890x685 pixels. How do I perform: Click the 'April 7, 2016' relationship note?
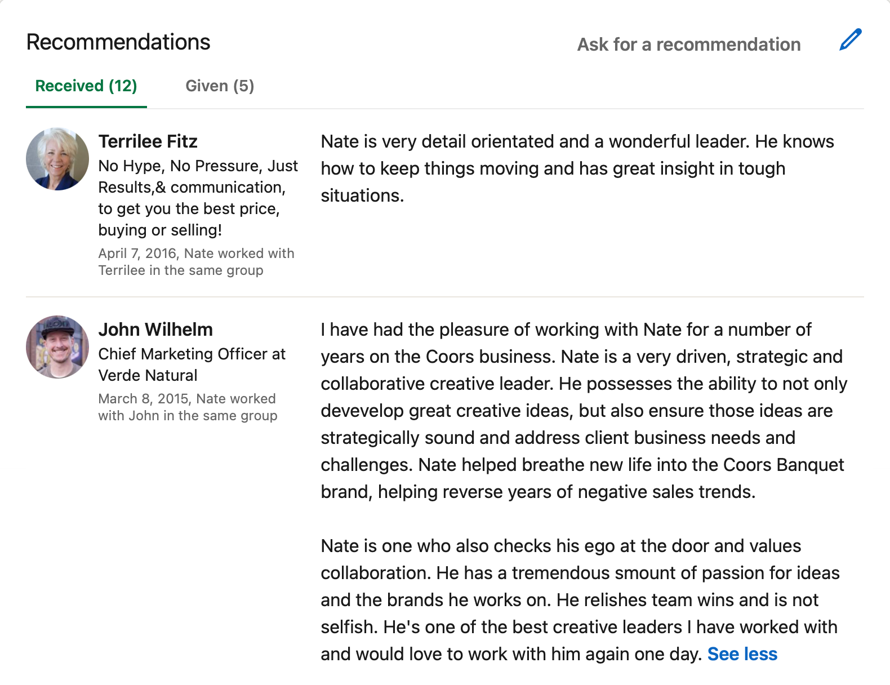(196, 262)
